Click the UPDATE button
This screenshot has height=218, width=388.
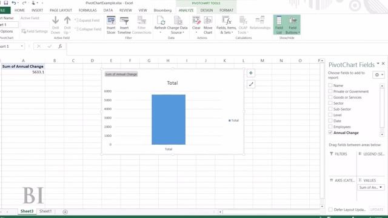tap(376, 210)
